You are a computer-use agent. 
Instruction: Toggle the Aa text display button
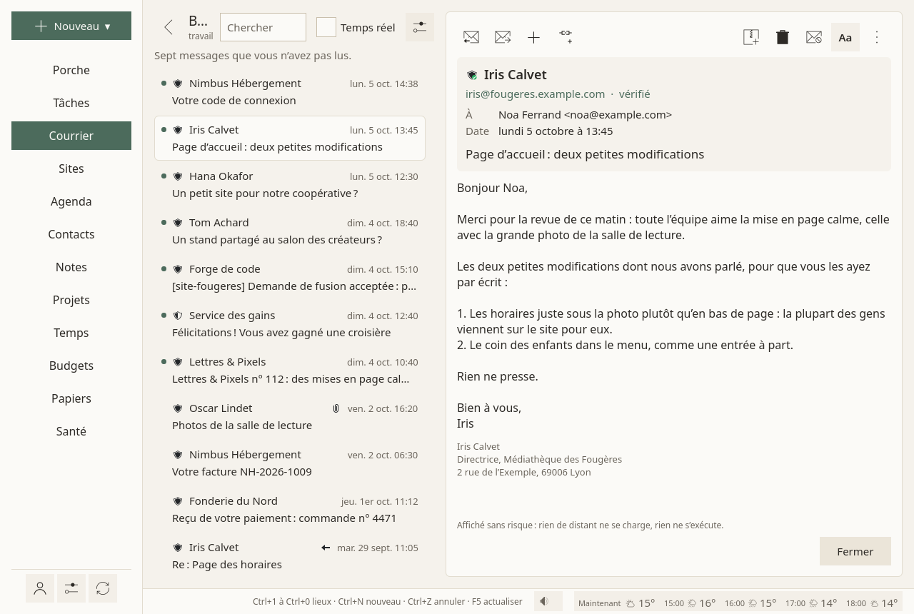[845, 37]
